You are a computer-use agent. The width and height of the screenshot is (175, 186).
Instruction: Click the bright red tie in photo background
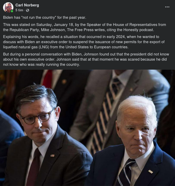48,79
